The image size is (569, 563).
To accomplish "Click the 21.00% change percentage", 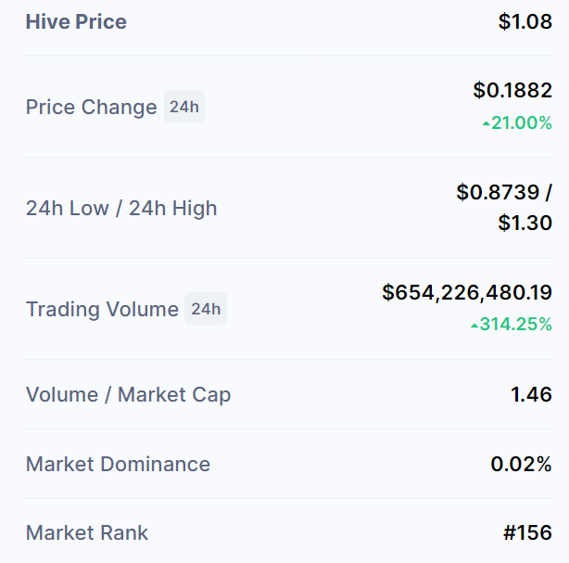I will pos(522,122).
